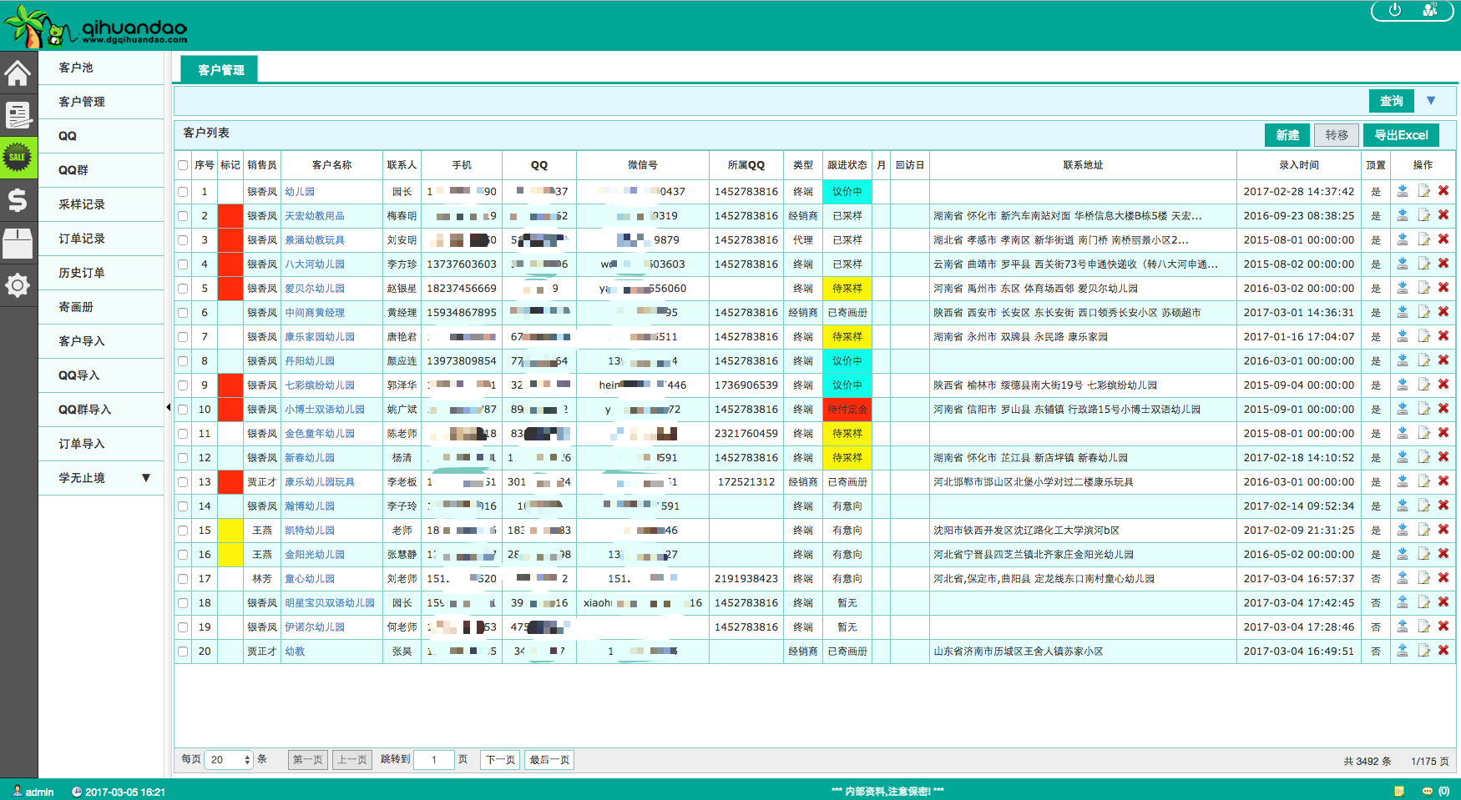This screenshot has width=1461, height=800.
Task: Open 客户池 in the side menu
Action: [x=76, y=68]
